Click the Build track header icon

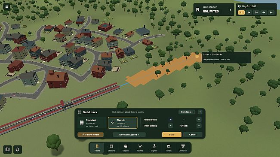coord(80,112)
